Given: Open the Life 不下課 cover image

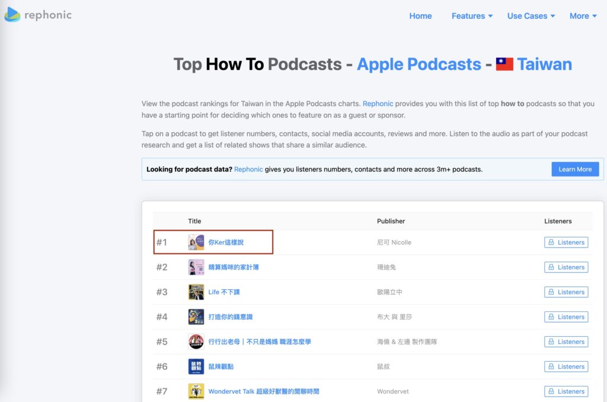Looking at the screenshot, I should coord(196,292).
